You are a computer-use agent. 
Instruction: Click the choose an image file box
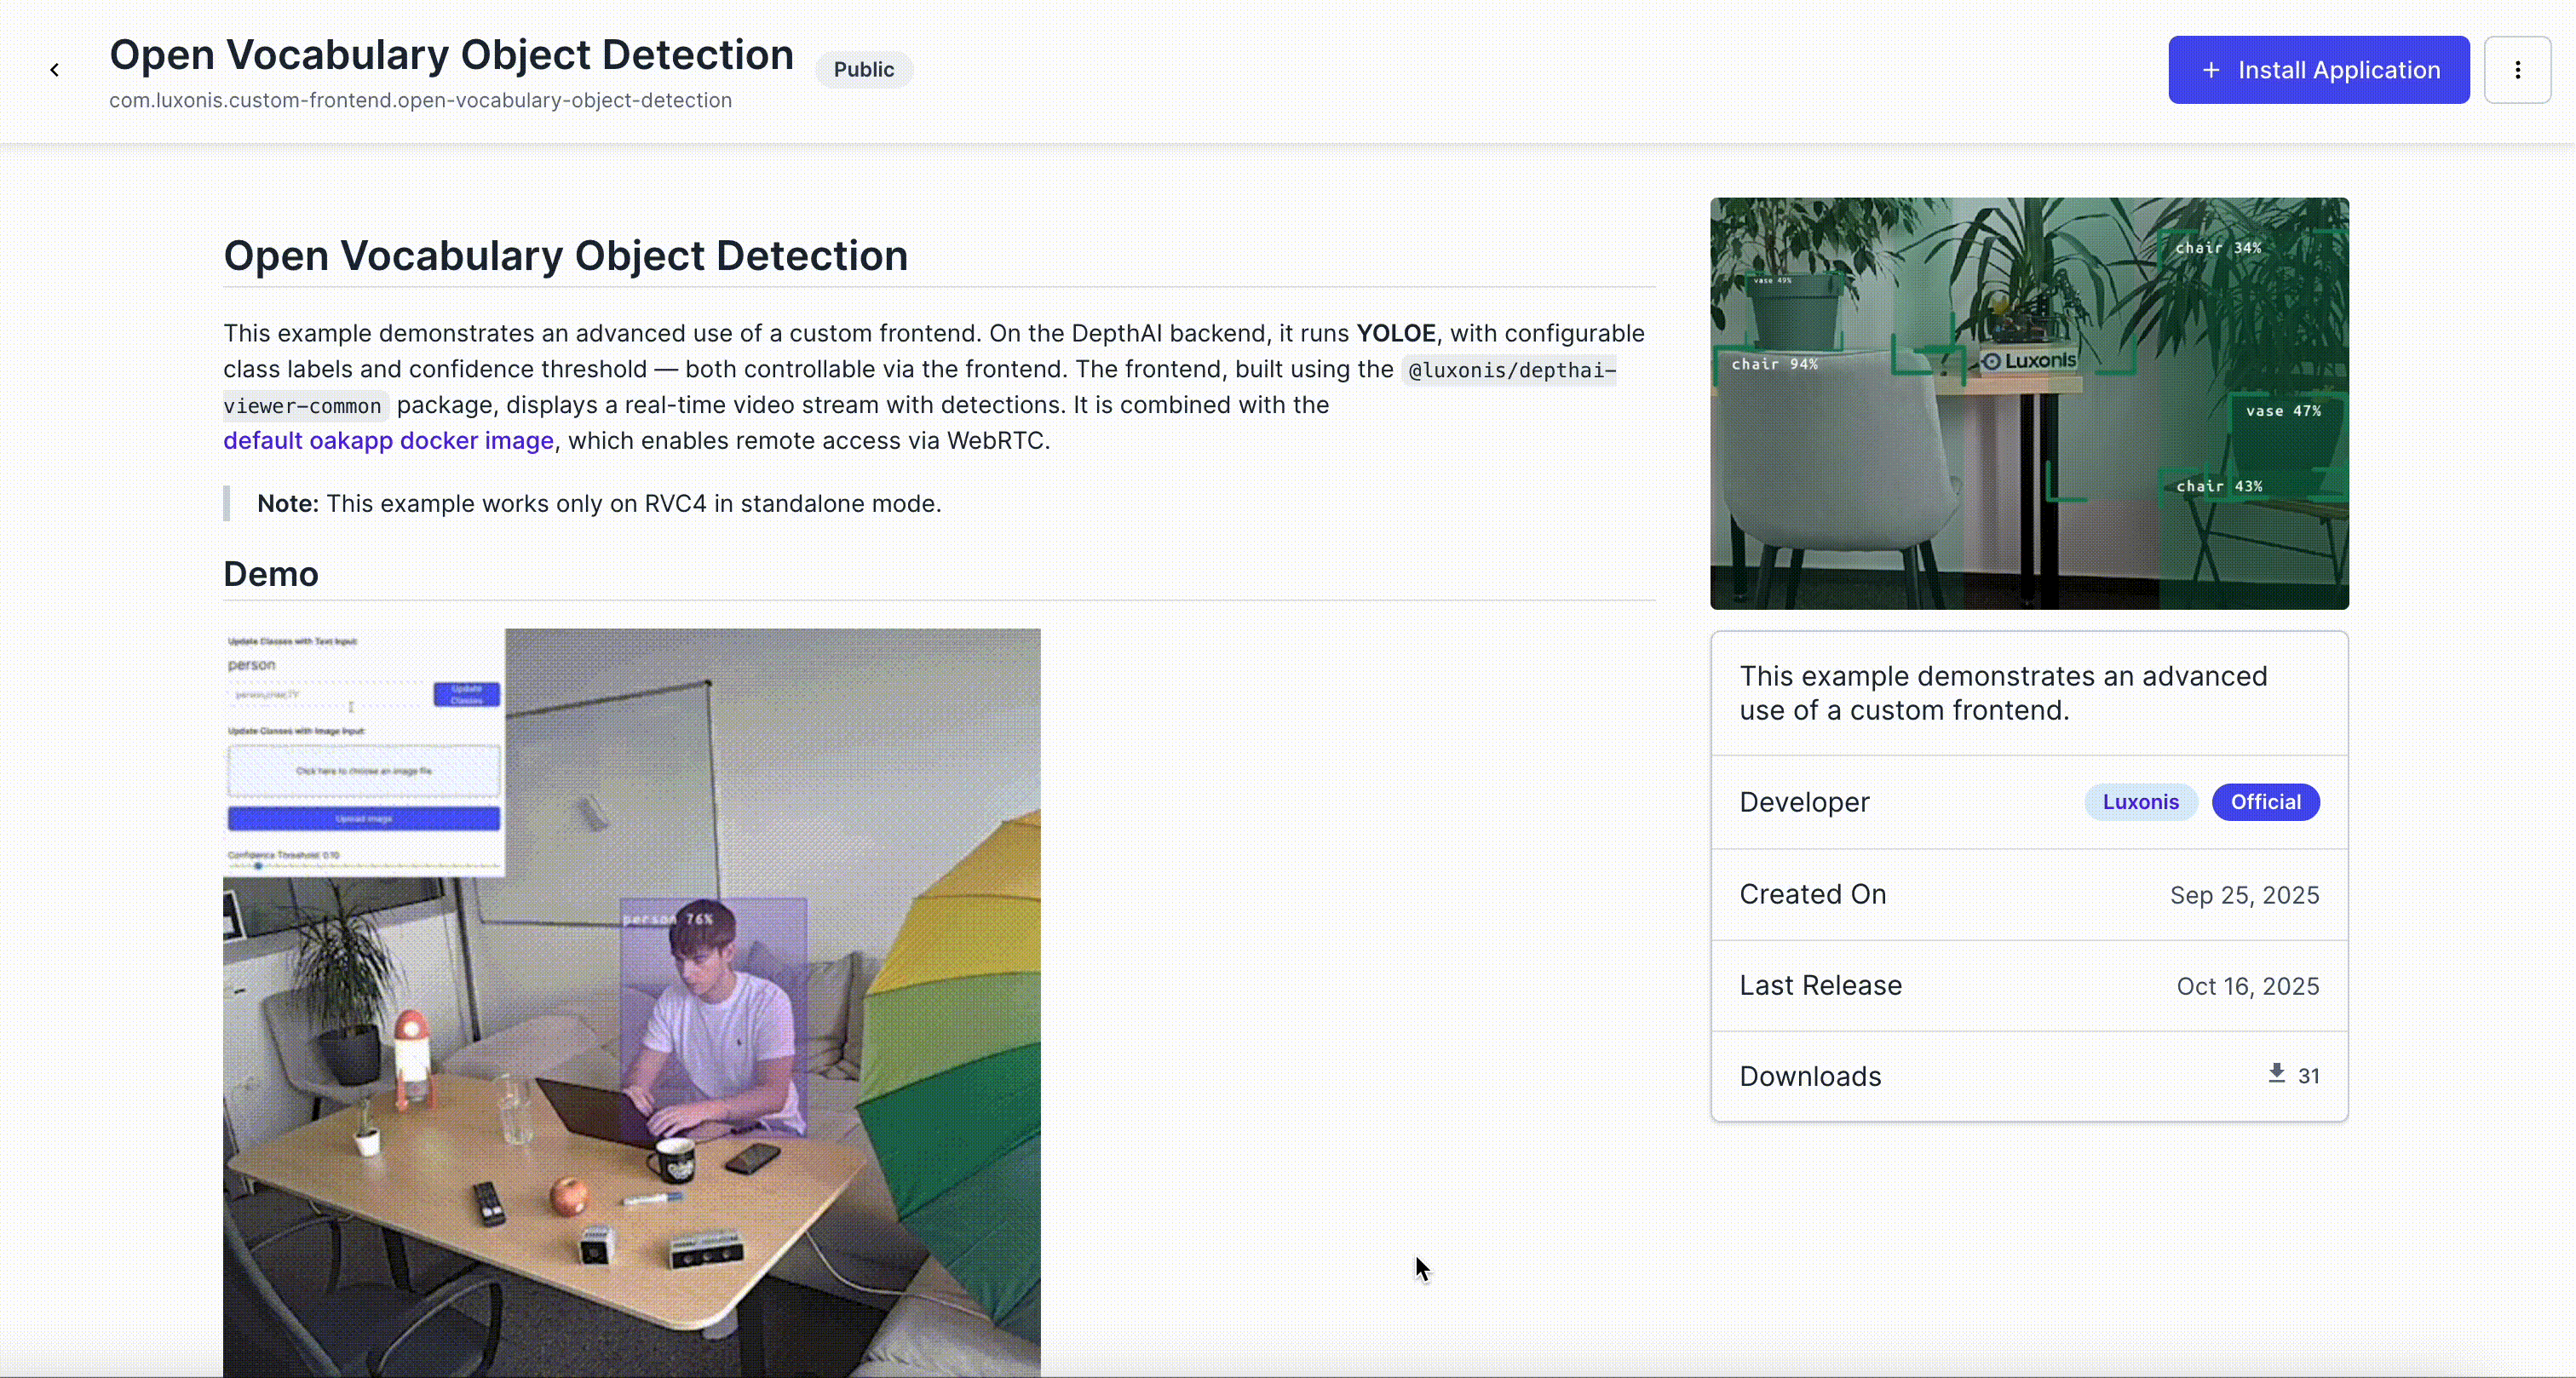click(x=363, y=771)
